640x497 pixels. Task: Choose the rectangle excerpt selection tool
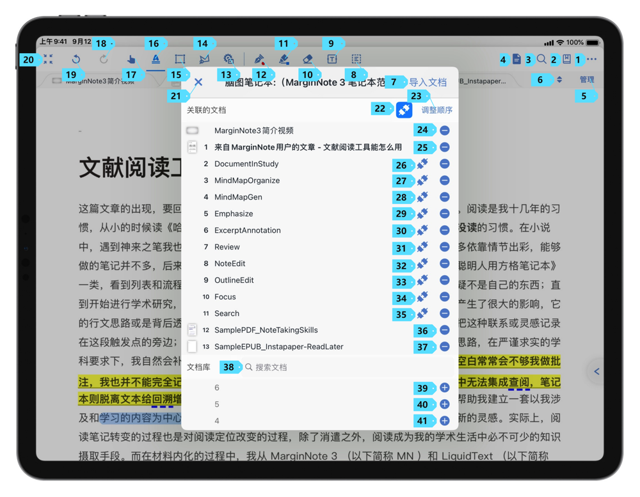[180, 59]
